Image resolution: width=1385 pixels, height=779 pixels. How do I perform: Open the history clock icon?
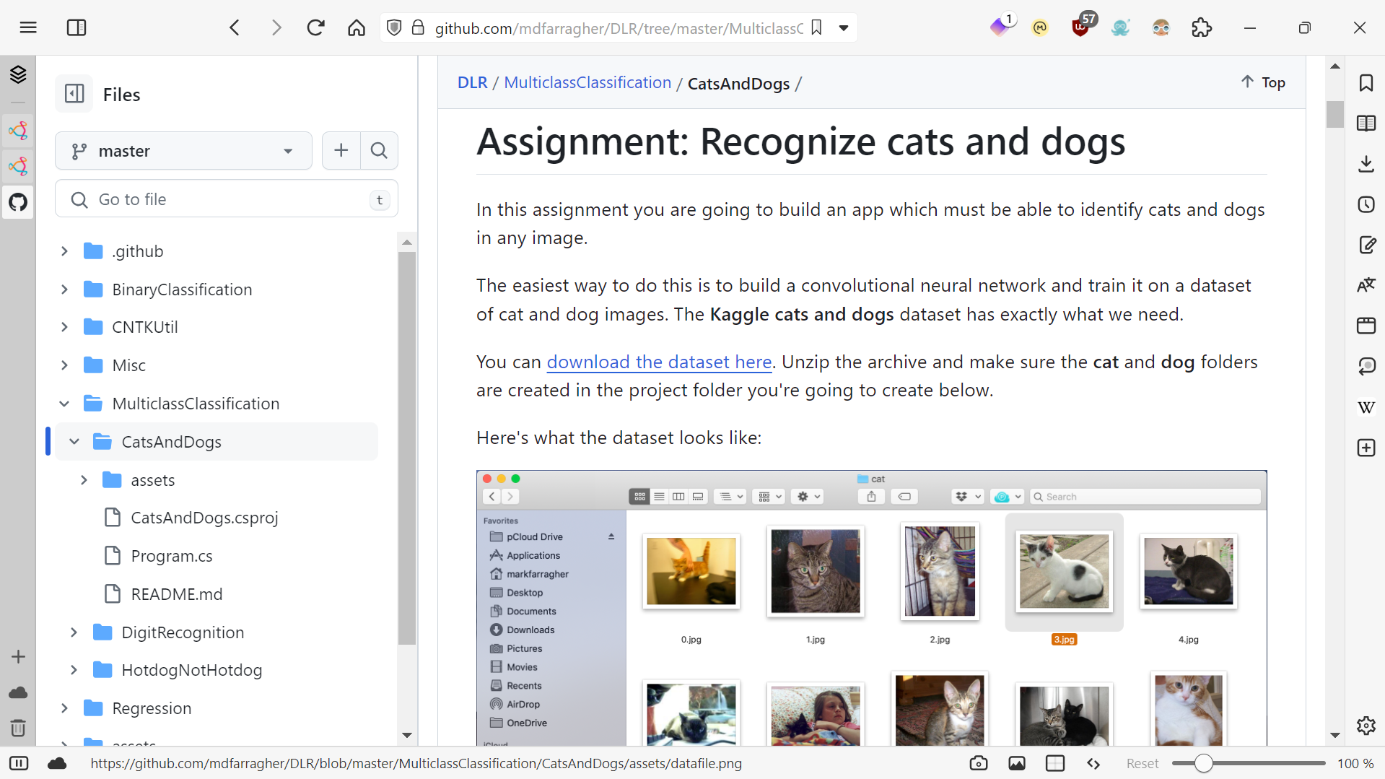pyautogui.click(x=1366, y=204)
